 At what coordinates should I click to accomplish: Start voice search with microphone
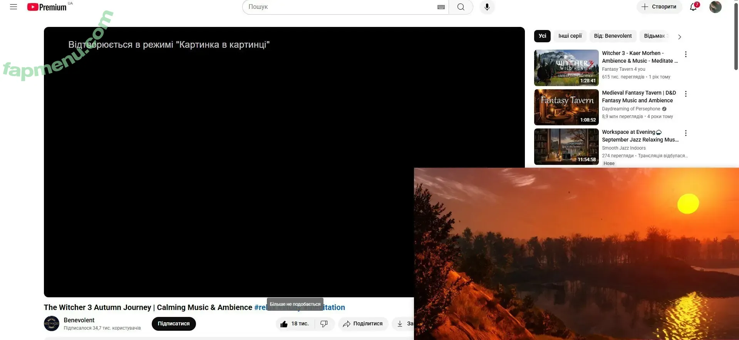[487, 7]
